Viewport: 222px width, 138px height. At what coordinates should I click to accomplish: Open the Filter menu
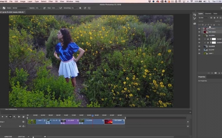(x=51, y=1)
